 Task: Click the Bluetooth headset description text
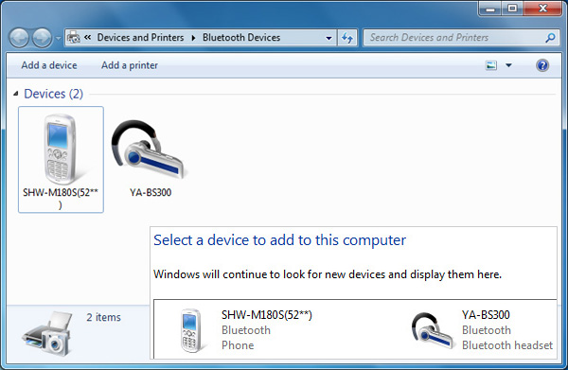click(507, 345)
